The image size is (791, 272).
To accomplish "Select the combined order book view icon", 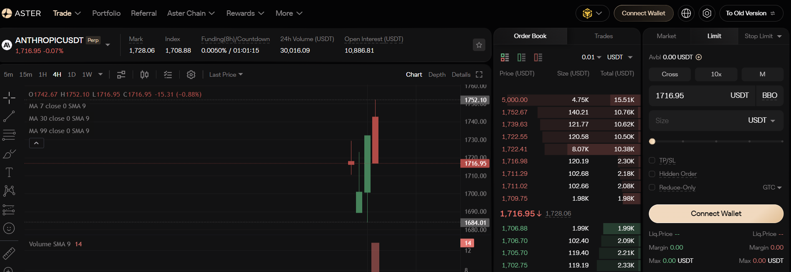I will [x=505, y=57].
